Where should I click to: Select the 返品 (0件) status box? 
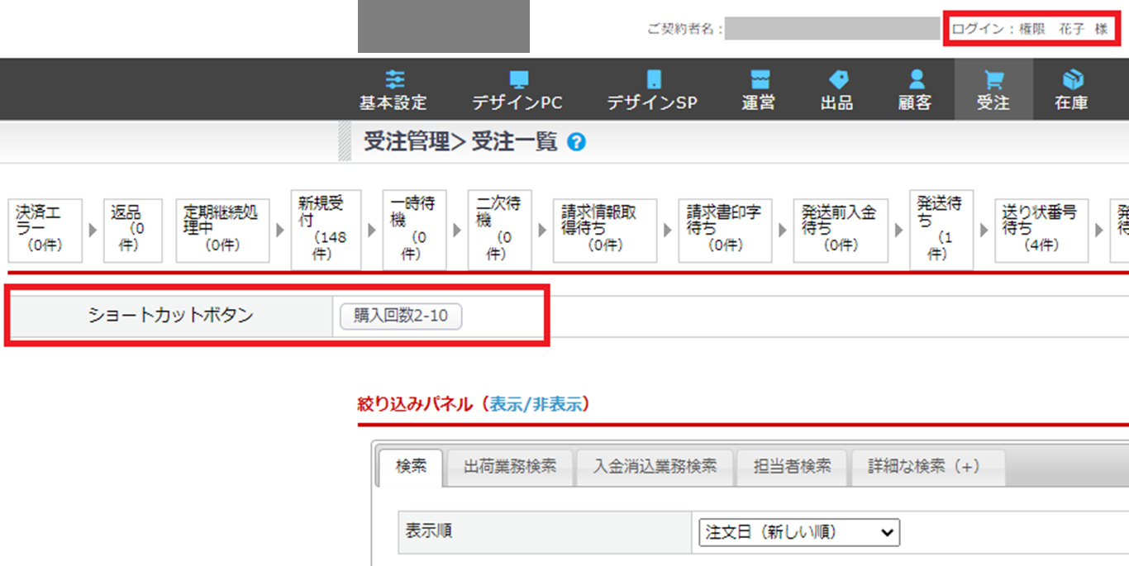pyautogui.click(x=132, y=231)
